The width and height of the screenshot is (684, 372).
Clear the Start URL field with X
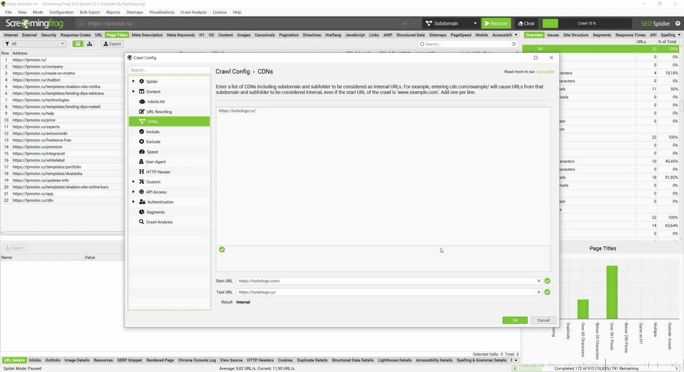click(x=539, y=281)
